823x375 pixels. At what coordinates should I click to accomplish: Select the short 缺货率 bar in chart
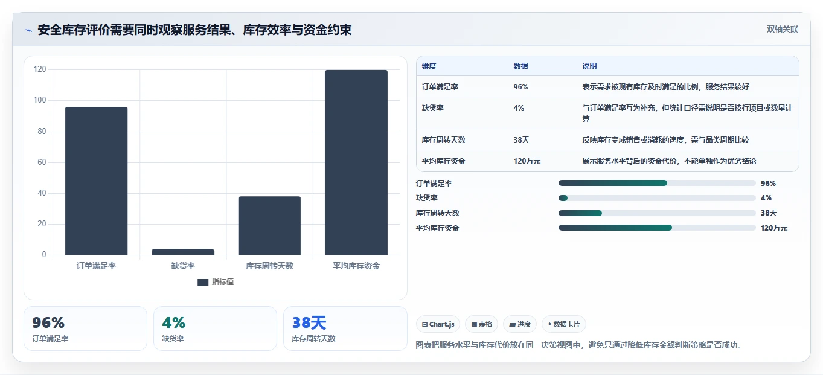[x=183, y=252]
